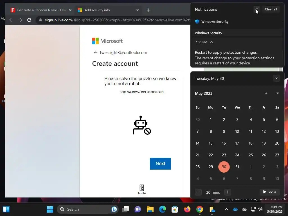Image resolution: width=288 pixels, height=216 pixels.
Task: Select May 12 in calendar
Action: (x=264, y=131)
